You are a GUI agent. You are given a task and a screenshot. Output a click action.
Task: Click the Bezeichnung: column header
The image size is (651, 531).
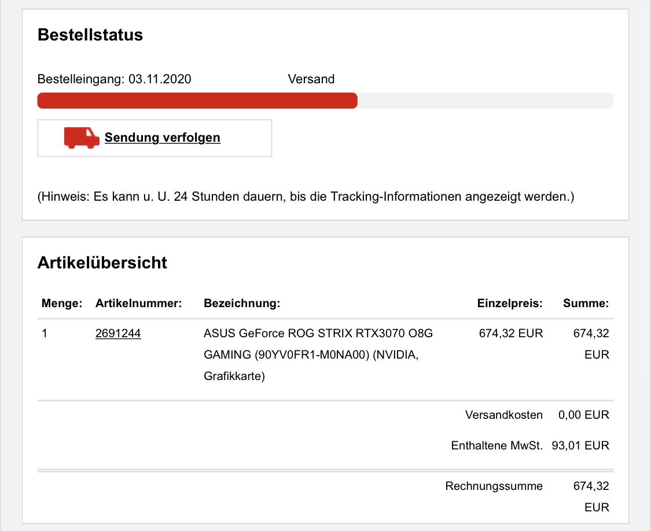(242, 303)
